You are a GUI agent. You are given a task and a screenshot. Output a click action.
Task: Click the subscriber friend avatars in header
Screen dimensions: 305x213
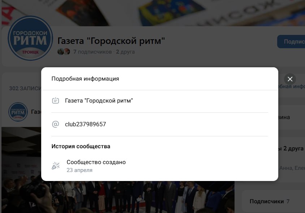[x=64, y=52]
